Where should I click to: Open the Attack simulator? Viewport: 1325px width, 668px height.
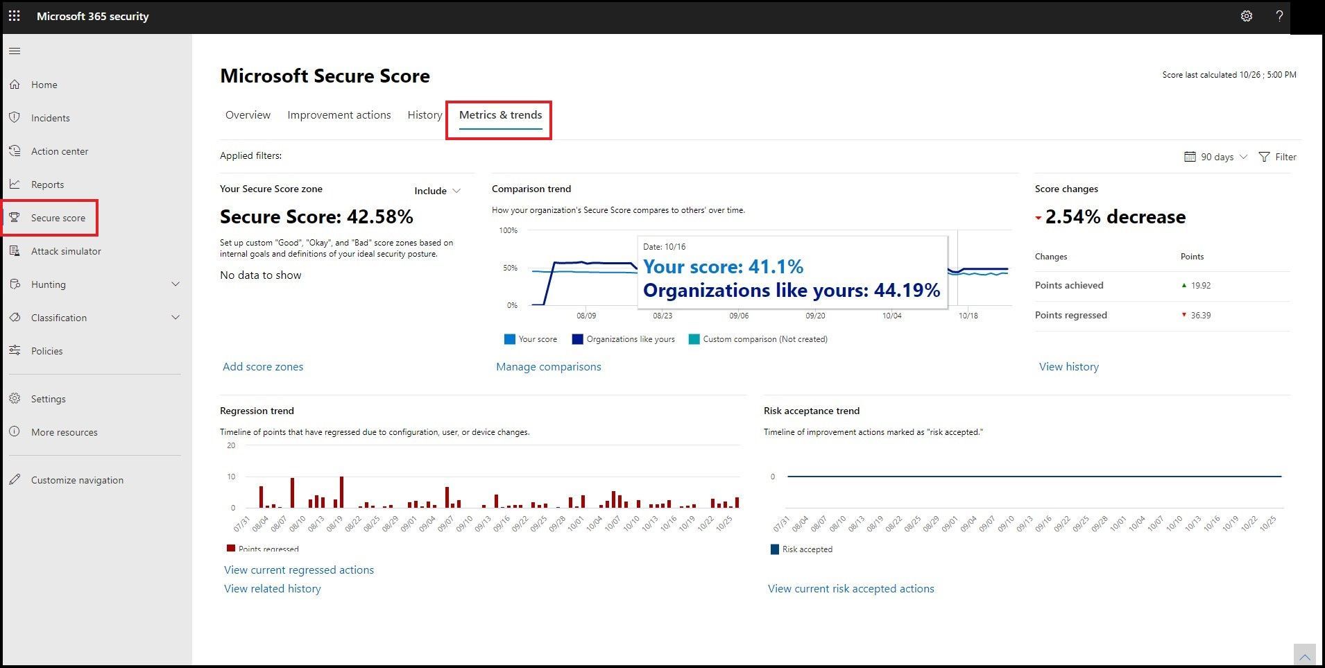tap(66, 250)
